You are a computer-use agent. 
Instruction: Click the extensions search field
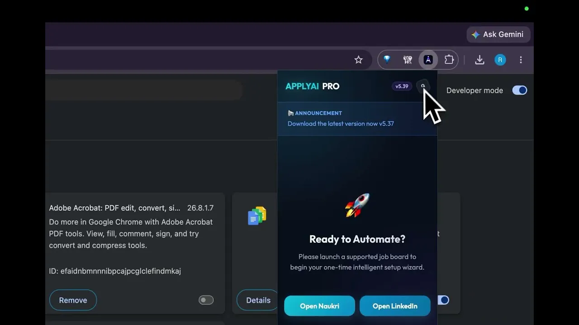[144, 90]
